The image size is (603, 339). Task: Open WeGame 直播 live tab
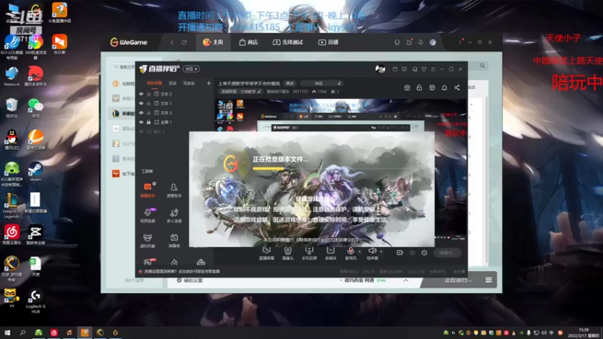(x=328, y=42)
